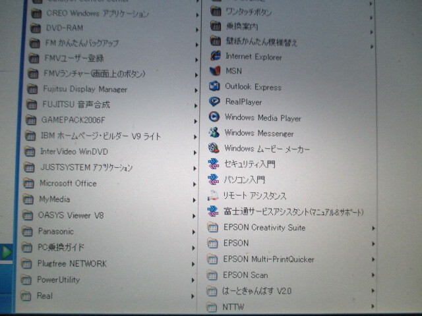Click the InterVideo WinDVD folder icon

30,151
